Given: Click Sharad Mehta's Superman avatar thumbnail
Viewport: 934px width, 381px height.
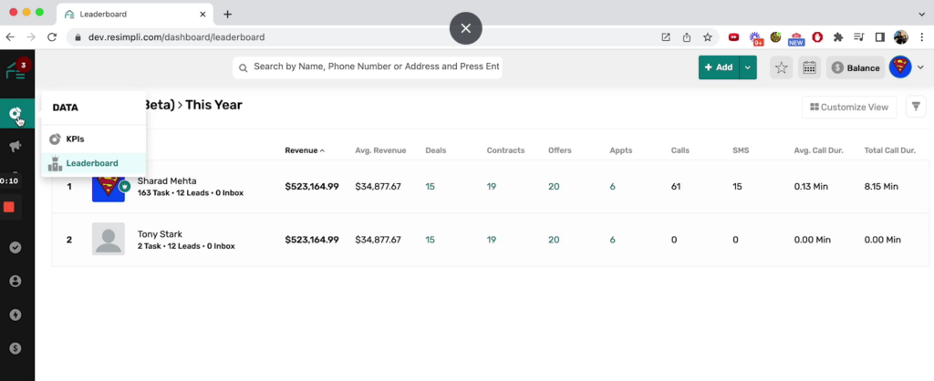Looking at the screenshot, I should click(x=108, y=186).
